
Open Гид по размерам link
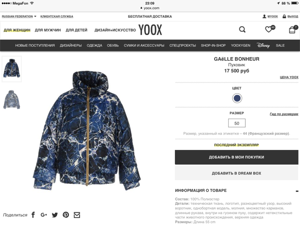284,114
